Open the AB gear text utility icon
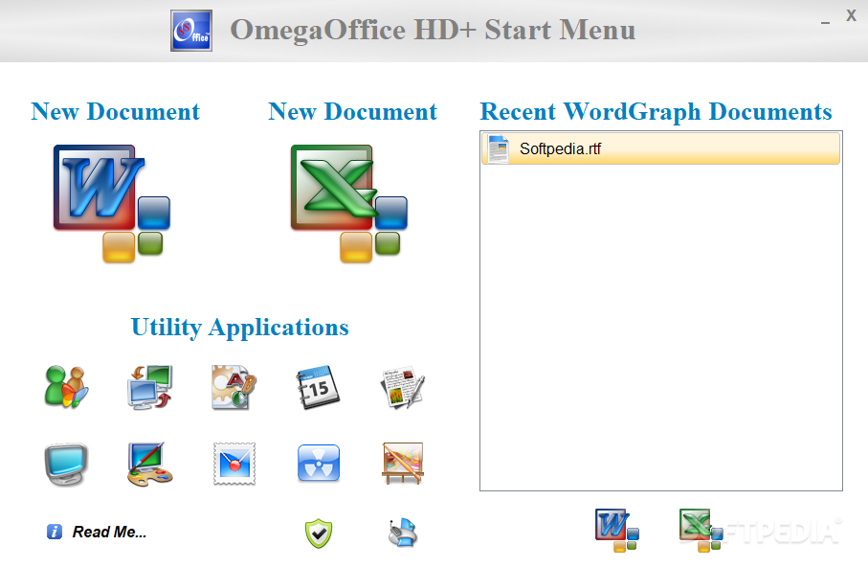This screenshot has width=868, height=568. click(x=234, y=387)
